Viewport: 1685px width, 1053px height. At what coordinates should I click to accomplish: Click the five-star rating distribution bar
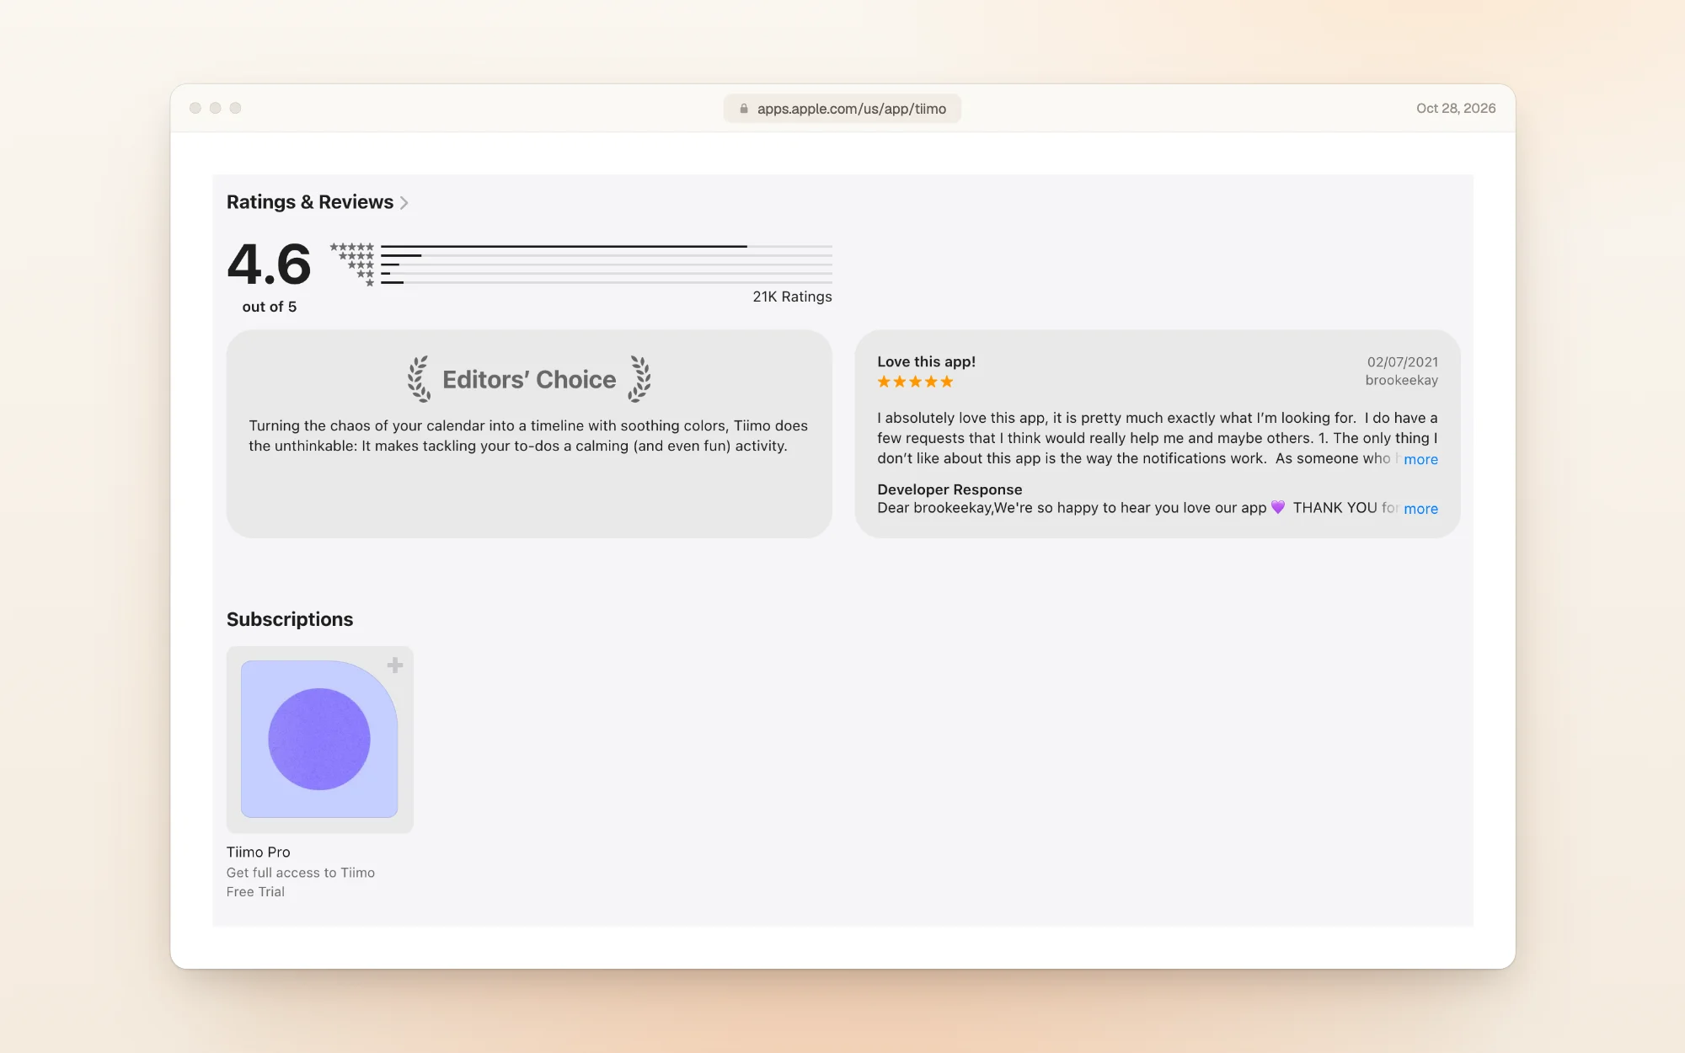[x=607, y=246]
